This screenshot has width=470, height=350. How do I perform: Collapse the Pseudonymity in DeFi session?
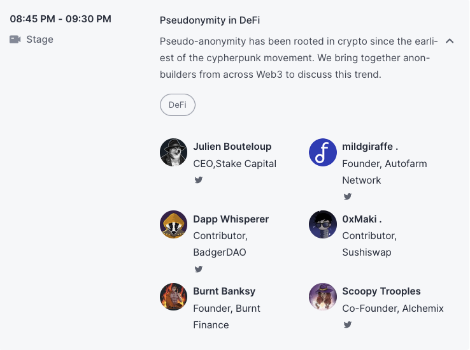pyautogui.click(x=450, y=41)
